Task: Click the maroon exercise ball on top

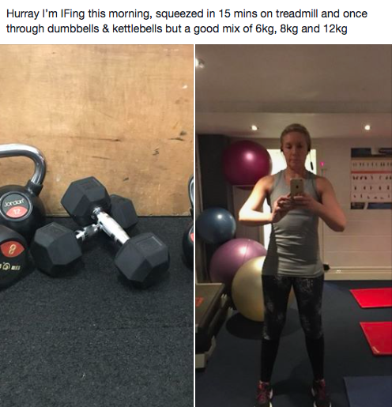Action: (247, 163)
